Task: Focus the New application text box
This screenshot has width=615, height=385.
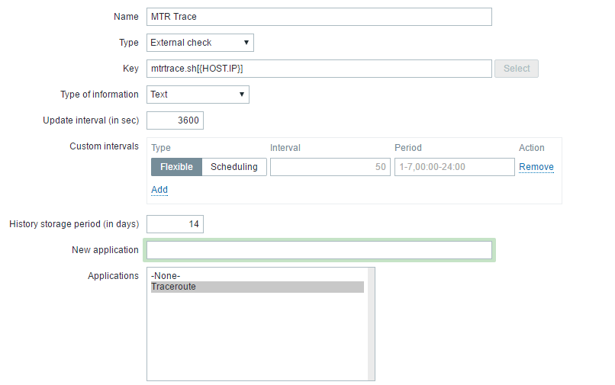Action: pyautogui.click(x=318, y=250)
